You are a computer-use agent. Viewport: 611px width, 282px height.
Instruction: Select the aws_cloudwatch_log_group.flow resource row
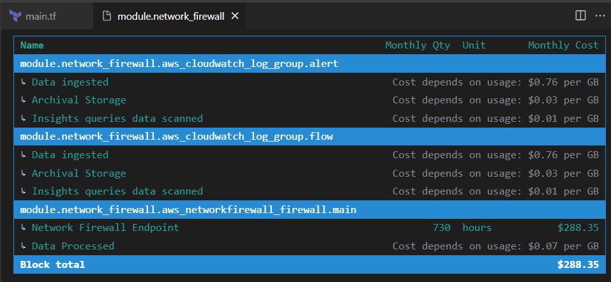coord(310,137)
